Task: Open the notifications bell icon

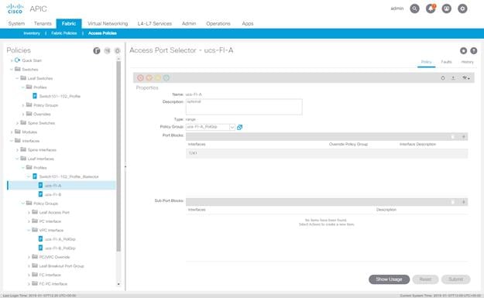Action: tap(431, 9)
